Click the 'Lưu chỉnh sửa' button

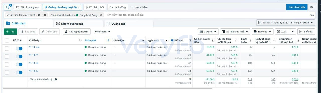pos(297,7)
